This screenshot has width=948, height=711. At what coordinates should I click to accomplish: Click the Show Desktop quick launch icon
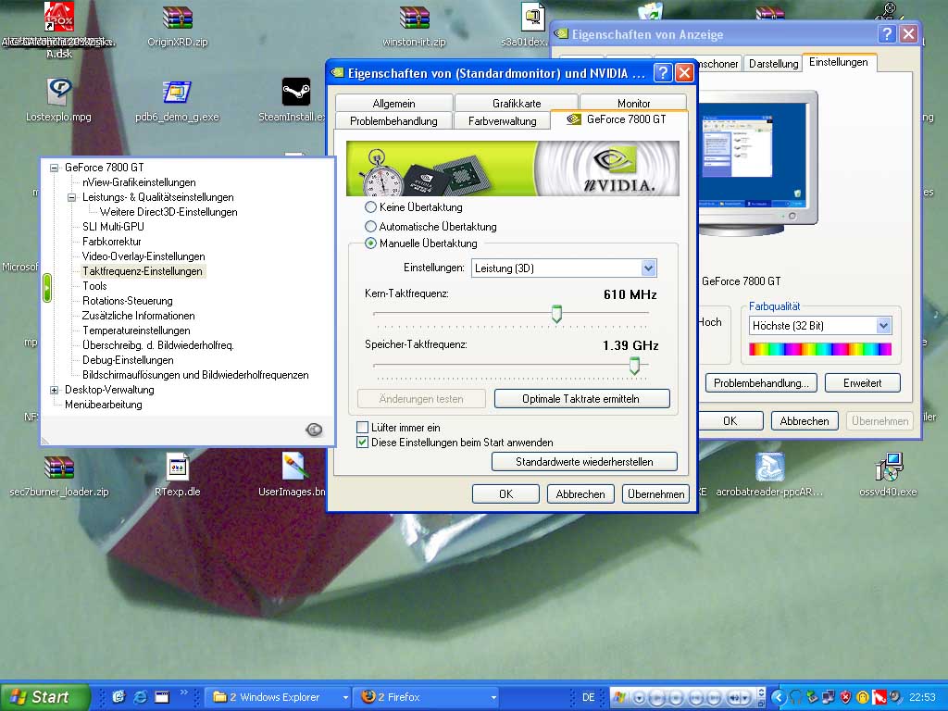pyautogui.click(x=162, y=697)
